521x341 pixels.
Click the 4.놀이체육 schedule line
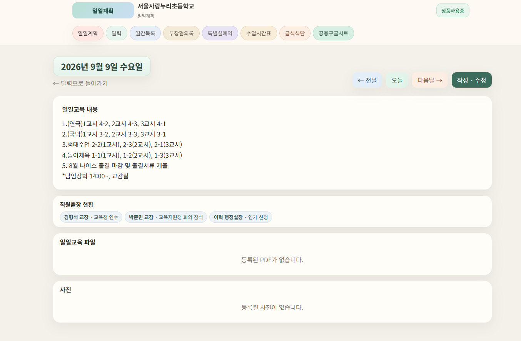(x=122, y=155)
